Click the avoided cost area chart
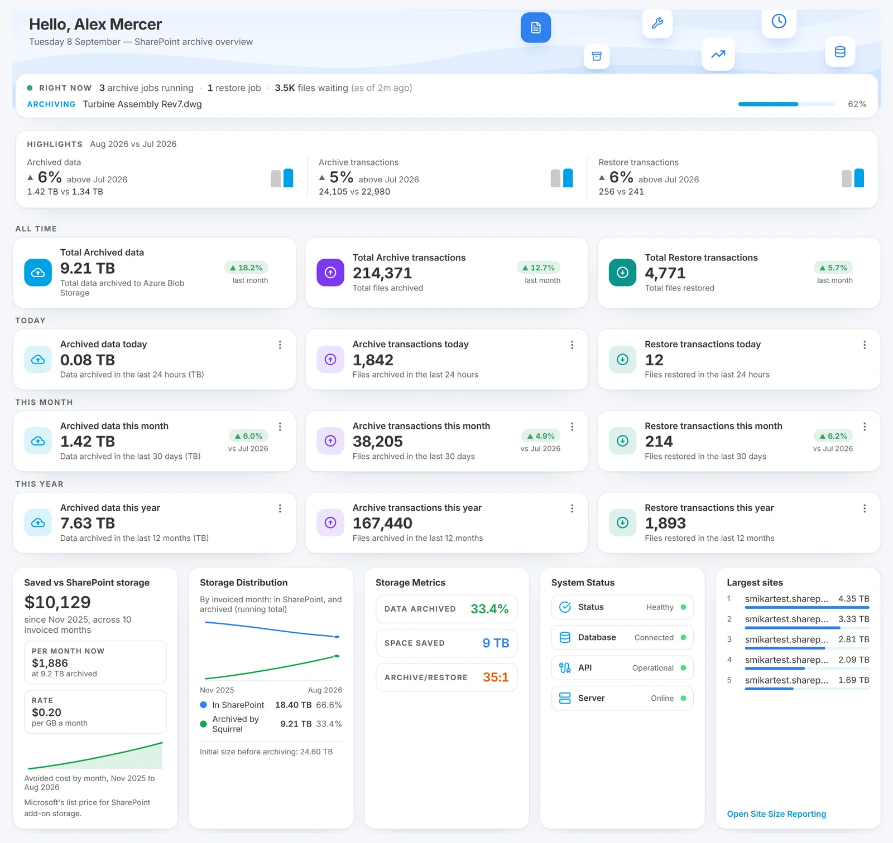Screen dimensions: 893x843 pyautogui.click(x=95, y=755)
